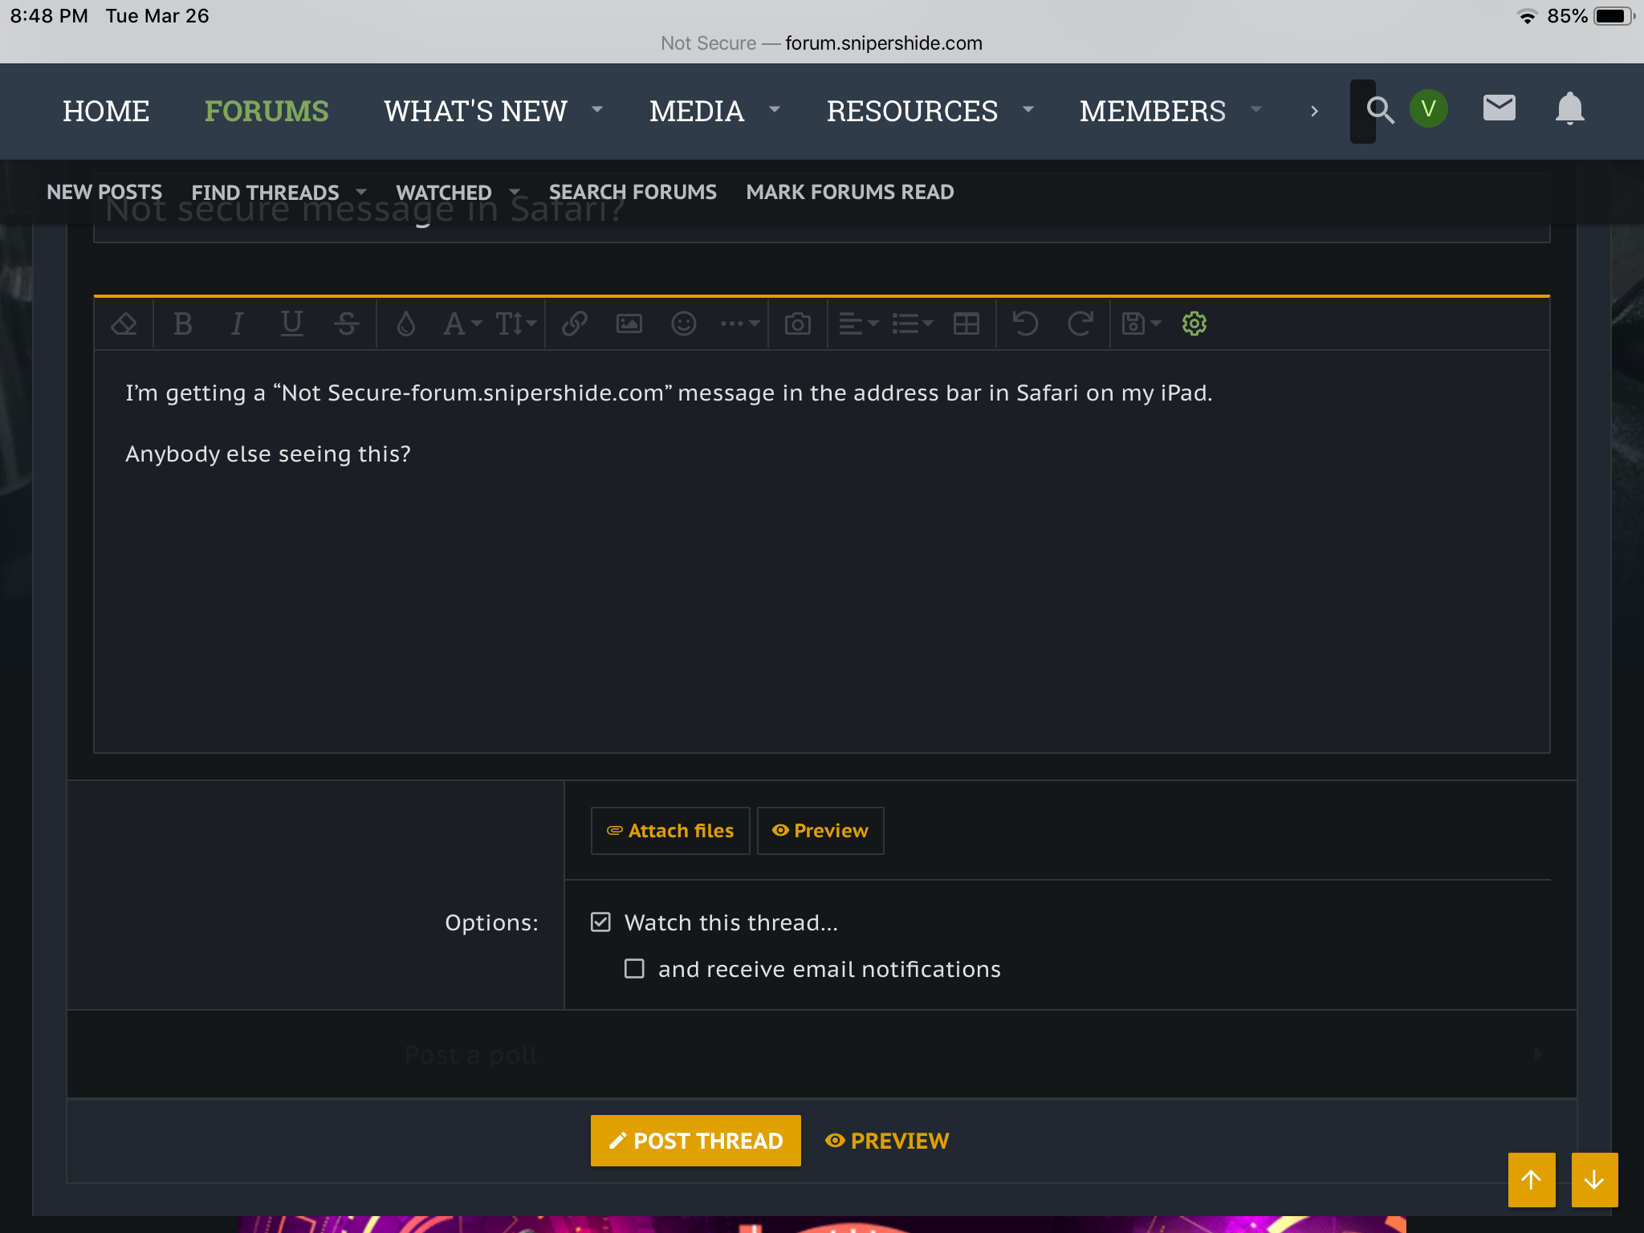This screenshot has width=1644, height=1233.
Task: Open the FORUMS nav item
Action: (x=267, y=111)
